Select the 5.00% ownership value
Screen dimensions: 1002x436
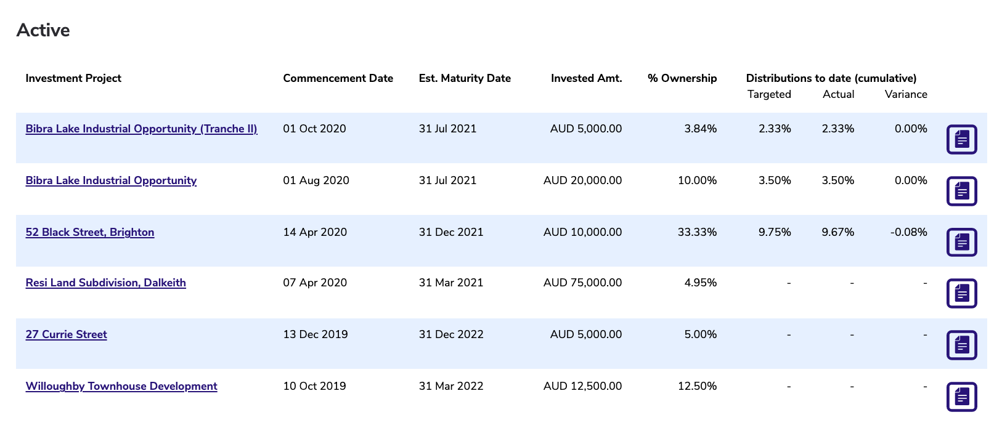(x=701, y=334)
